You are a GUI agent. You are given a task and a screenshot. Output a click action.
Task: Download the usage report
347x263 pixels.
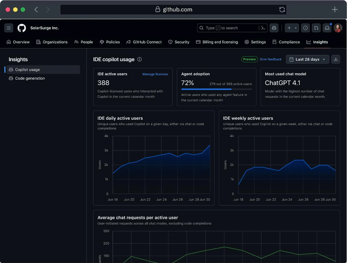click(336, 59)
